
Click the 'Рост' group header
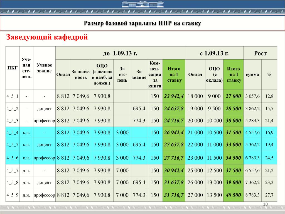coord(260,53)
